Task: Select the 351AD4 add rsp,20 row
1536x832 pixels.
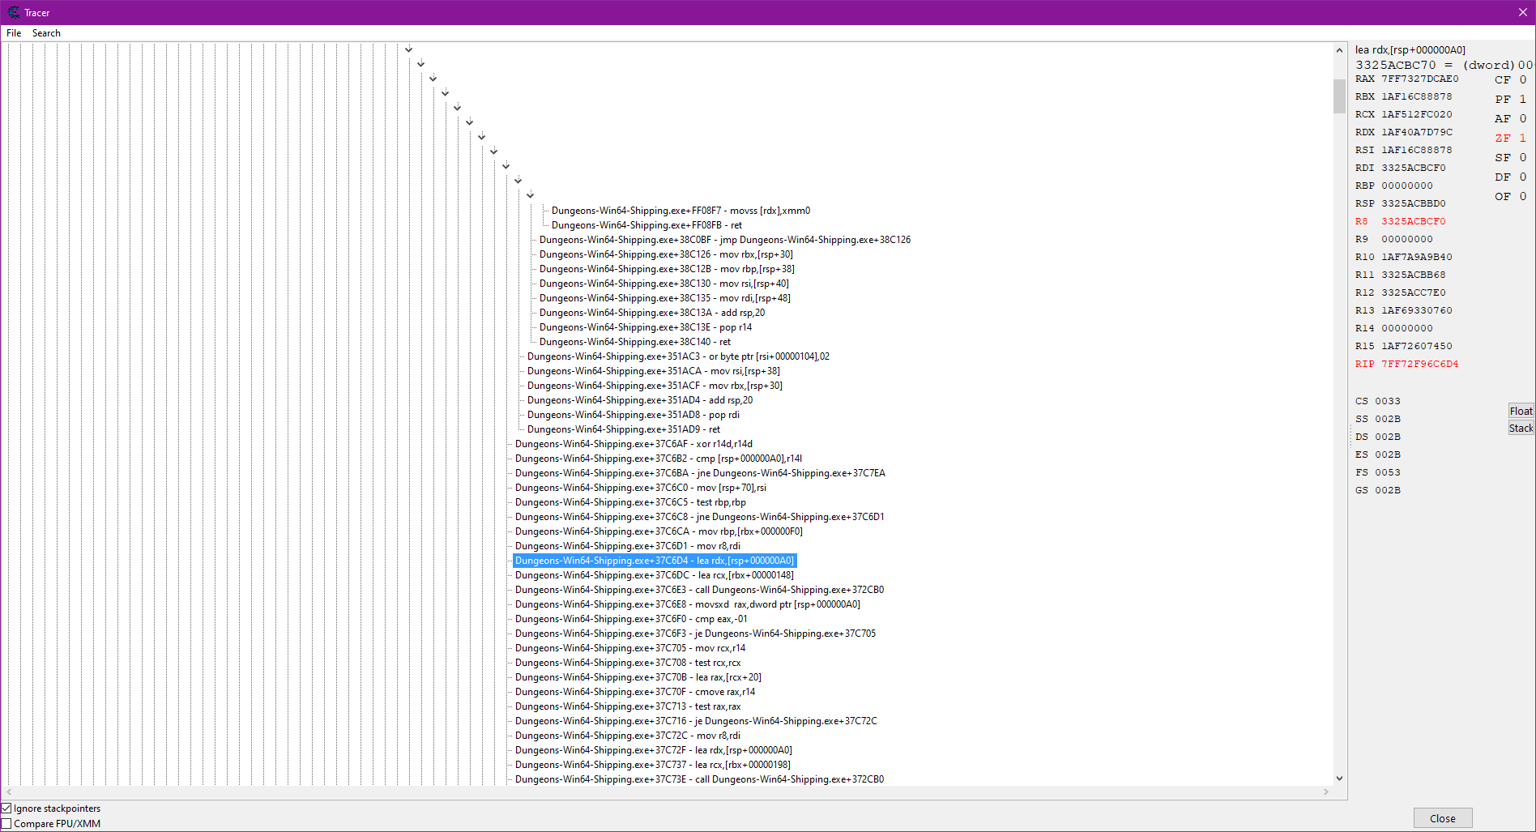Action: (640, 400)
